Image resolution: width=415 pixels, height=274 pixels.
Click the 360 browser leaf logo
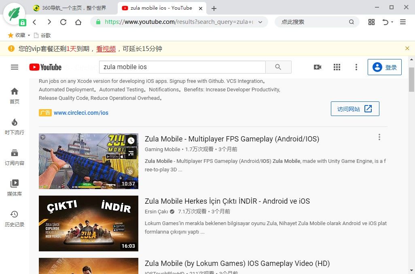pos(14,14)
